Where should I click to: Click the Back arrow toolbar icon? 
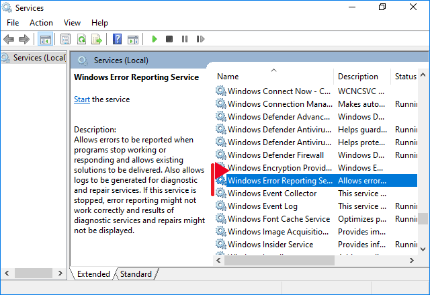(9, 39)
